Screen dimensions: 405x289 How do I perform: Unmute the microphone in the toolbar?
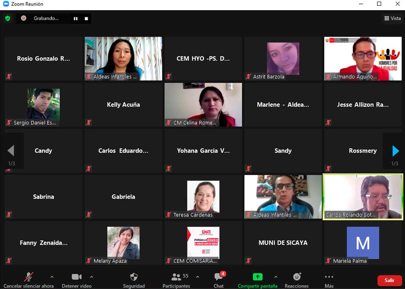pyautogui.click(x=28, y=277)
